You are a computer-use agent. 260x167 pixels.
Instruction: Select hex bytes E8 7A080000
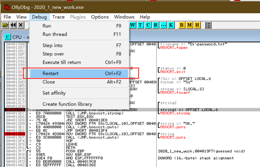point(49,113)
